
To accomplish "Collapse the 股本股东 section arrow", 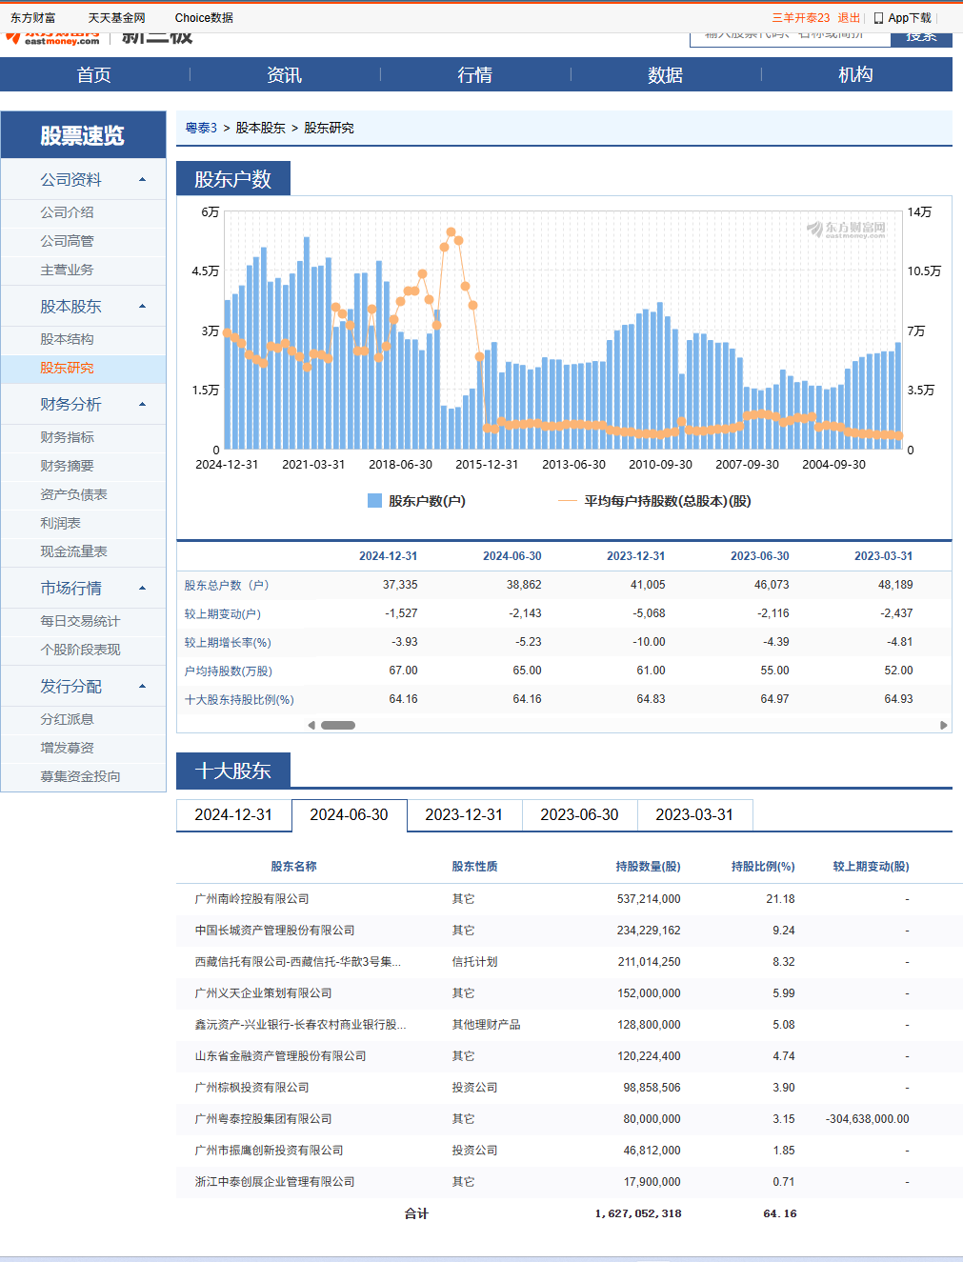I will point(143,307).
